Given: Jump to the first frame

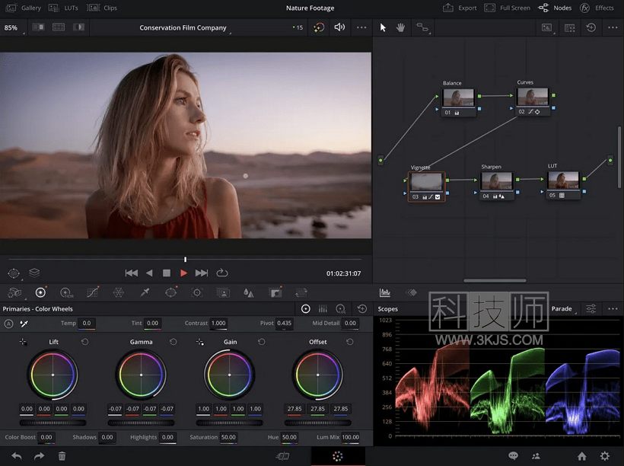Looking at the screenshot, I should click(x=132, y=273).
